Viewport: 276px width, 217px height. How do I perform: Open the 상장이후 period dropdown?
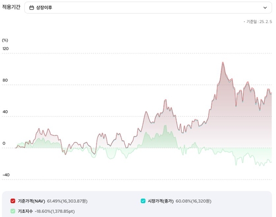coord(148,8)
